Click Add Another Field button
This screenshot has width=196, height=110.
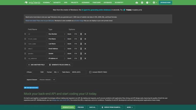[36, 65]
